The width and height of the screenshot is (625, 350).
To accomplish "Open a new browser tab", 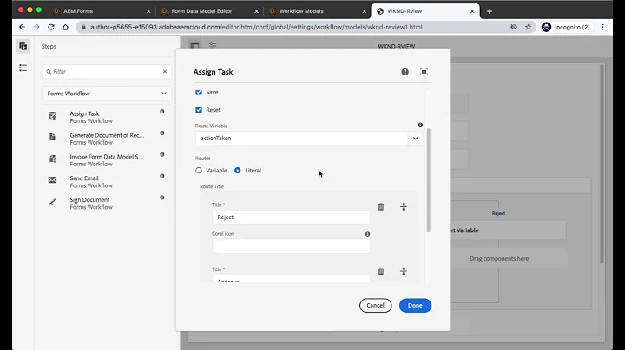I will (x=490, y=11).
